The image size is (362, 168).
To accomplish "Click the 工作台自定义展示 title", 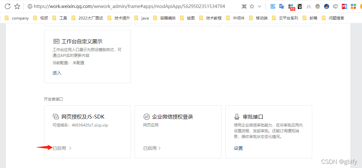I will point(82,42).
